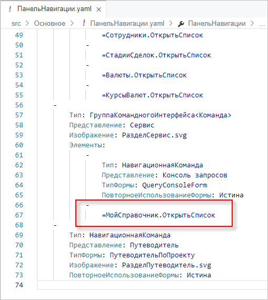
Task: Click the YAML exclamation icon in the tab
Action: click(x=10, y=9)
